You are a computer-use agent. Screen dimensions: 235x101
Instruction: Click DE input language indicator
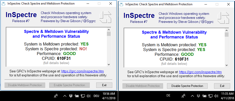(168, 95)
